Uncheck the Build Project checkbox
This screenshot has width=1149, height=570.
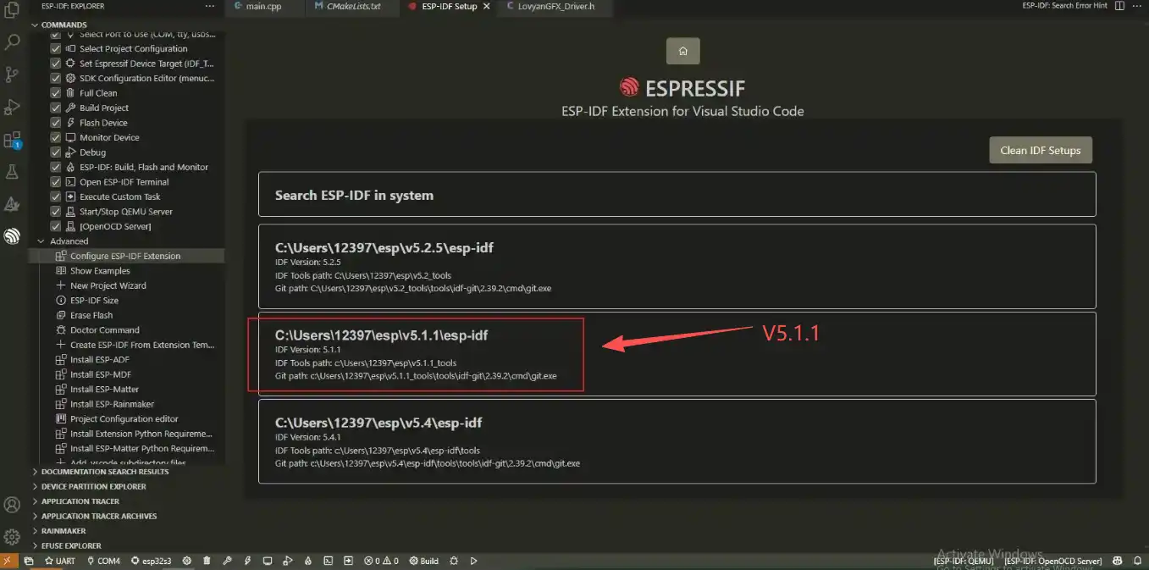[x=56, y=108]
